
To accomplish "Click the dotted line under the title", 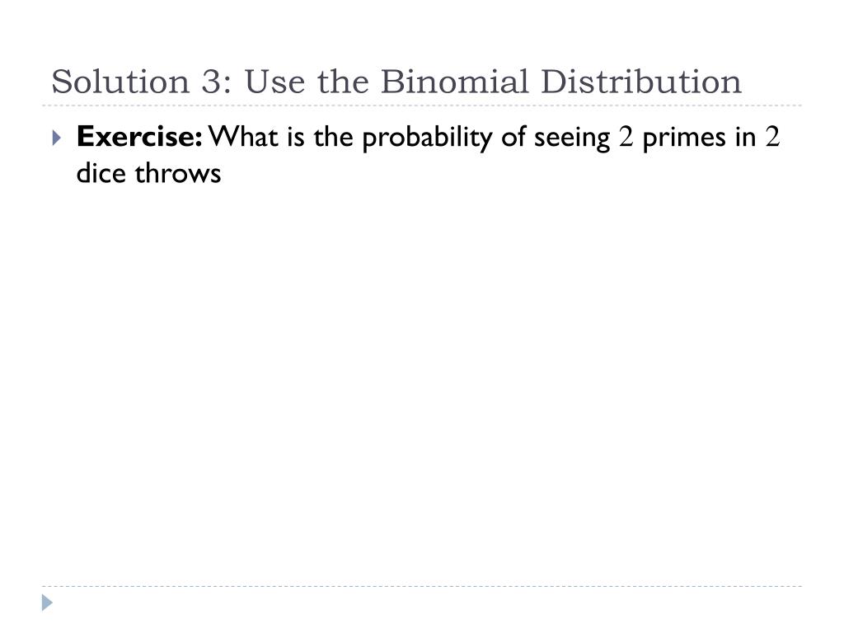I will pyautogui.click(x=422, y=105).
